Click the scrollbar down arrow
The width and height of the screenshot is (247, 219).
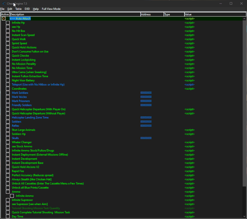pyautogui.click(x=244, y=217)
